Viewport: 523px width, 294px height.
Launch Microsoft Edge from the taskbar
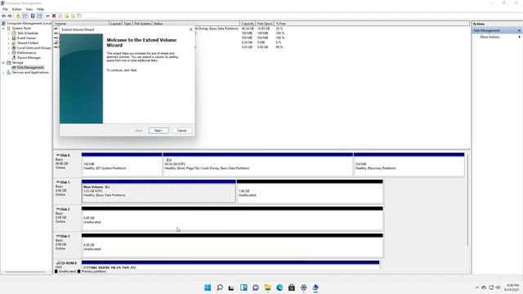279,287
